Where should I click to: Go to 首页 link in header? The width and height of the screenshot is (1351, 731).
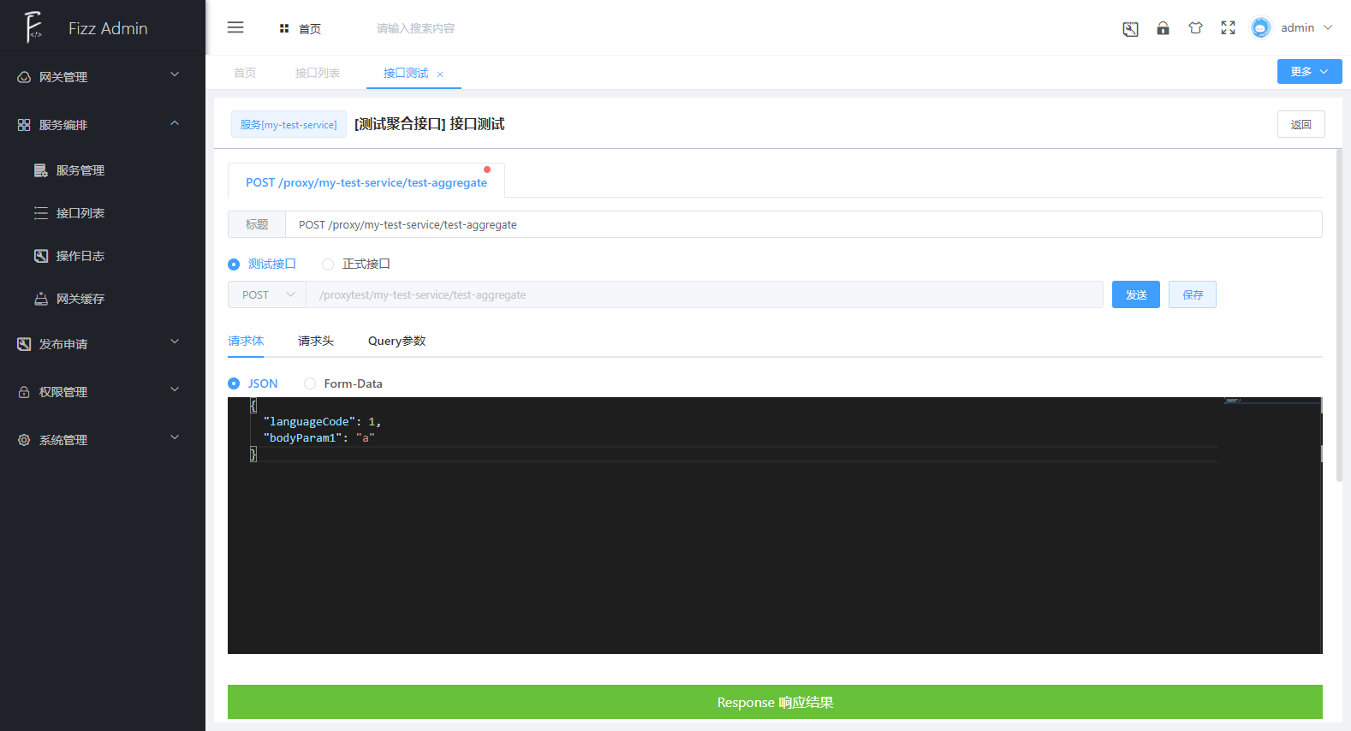[310, 28]
